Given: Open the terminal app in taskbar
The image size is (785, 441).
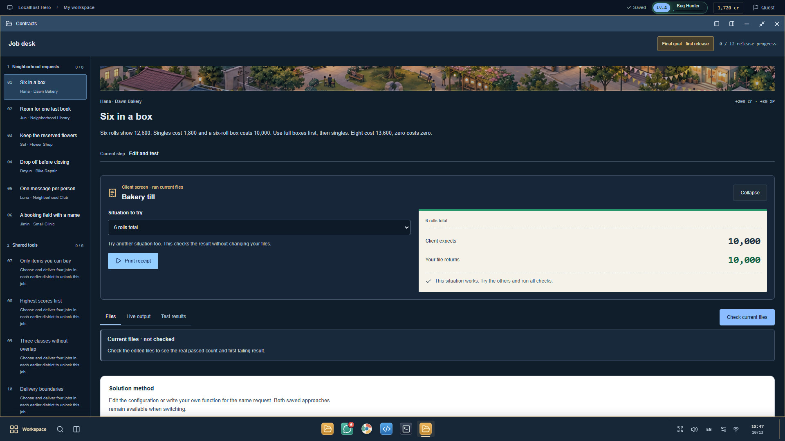Looking at the screenshot, I should click(x=406, y=429).
